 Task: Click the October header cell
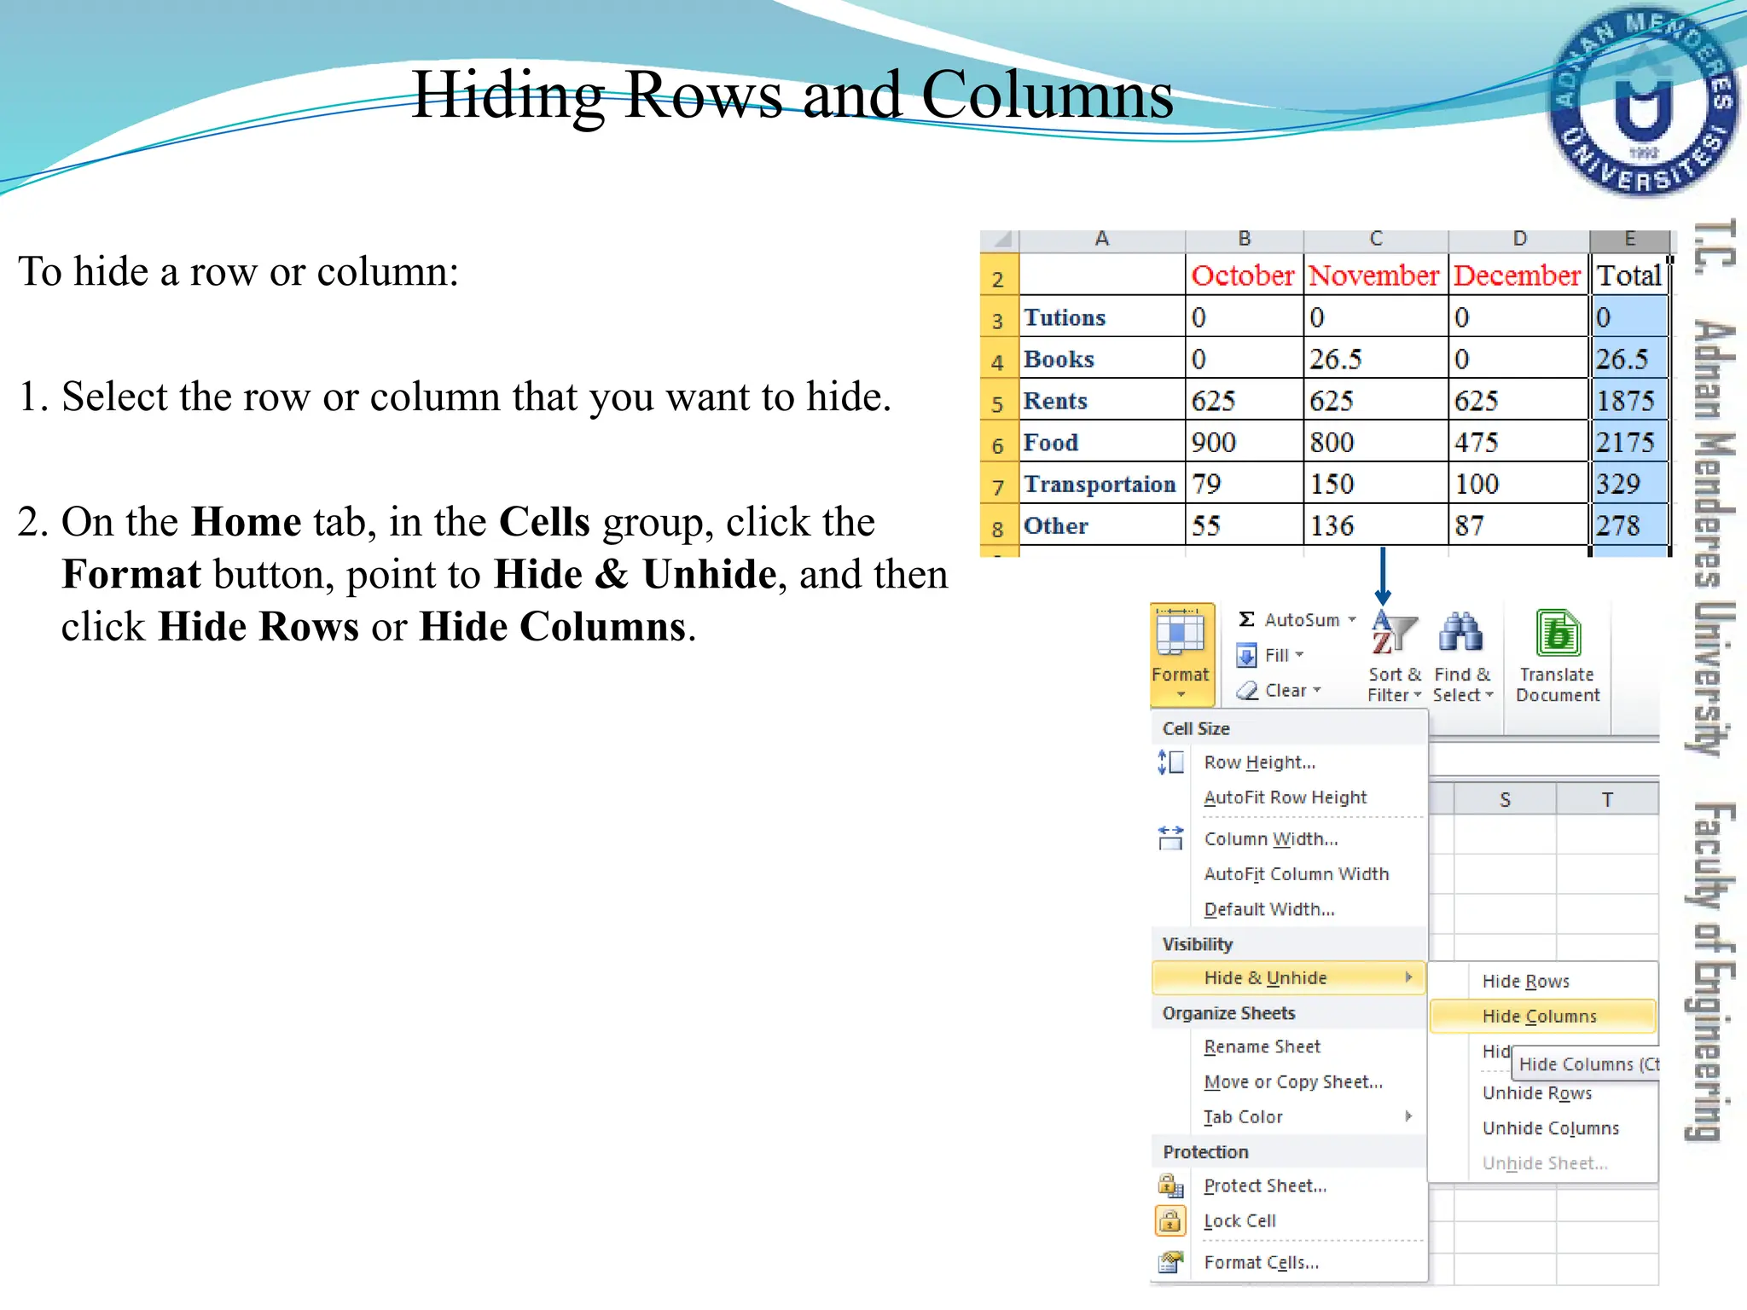pos(1245,275)
